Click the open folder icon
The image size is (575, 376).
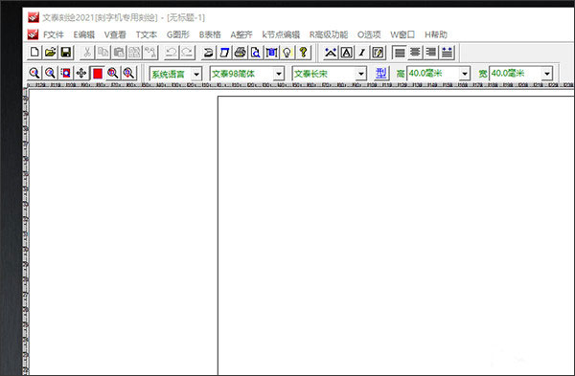tap(50, 53)
